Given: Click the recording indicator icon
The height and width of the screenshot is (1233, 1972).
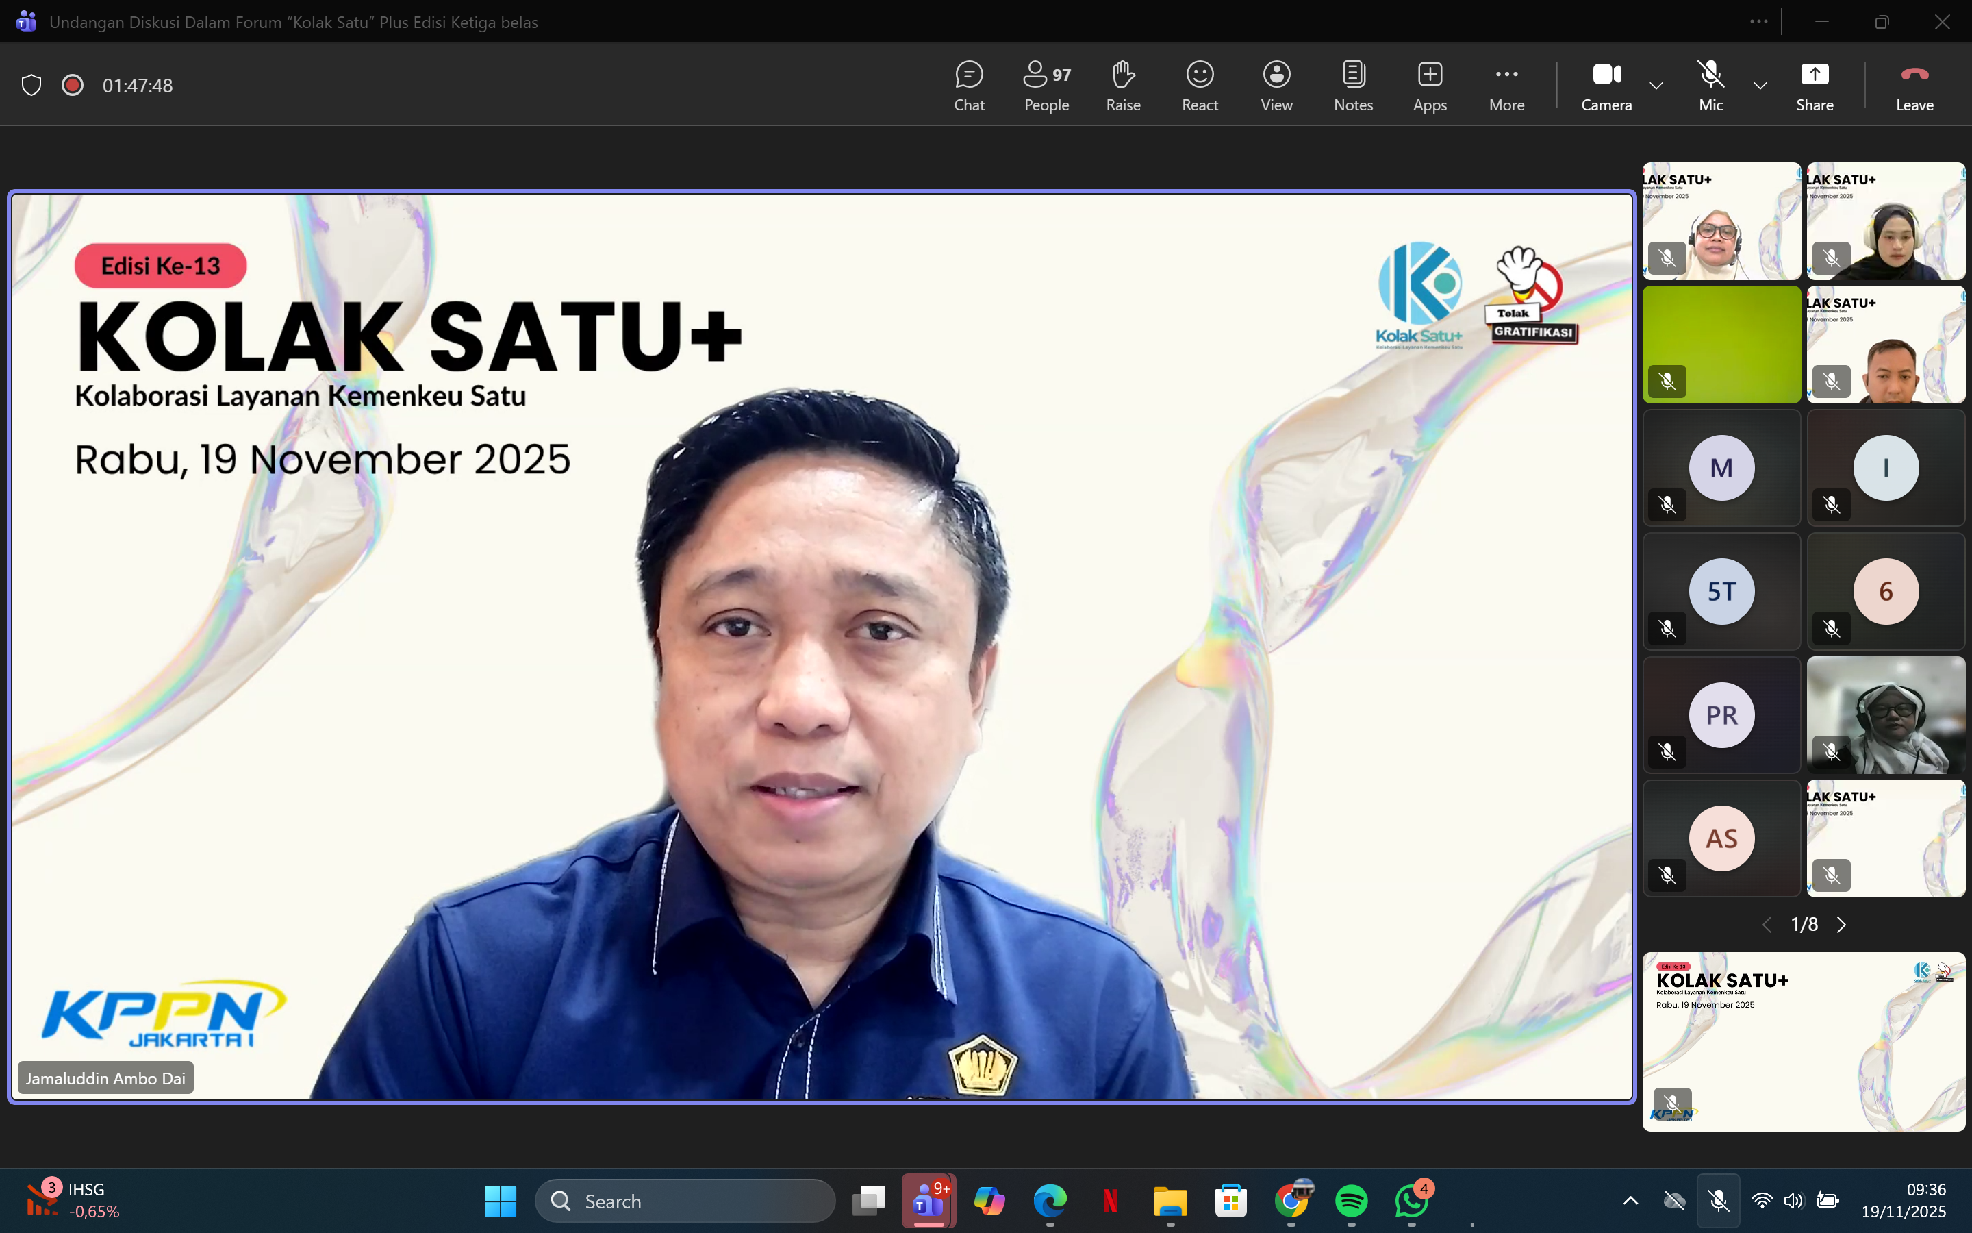Looking at the screenshot, I should pos(73,85).
